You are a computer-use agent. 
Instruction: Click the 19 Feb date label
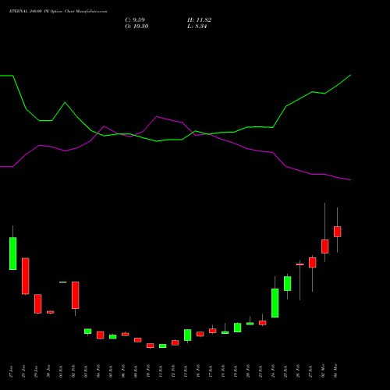pyautogui.click(x=236, y=371)
